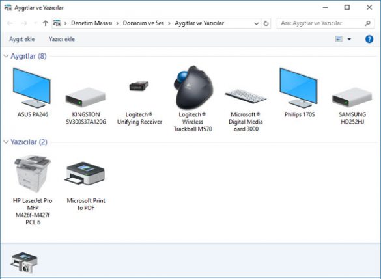Go to Denetim Masası in breadcrumb
Viewport: 381px width, 279px height.
[x=92, y=23]
